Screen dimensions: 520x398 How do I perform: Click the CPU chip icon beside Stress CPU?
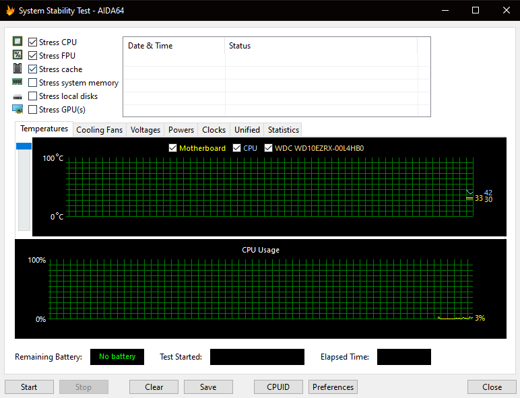[x=18, y=42]
